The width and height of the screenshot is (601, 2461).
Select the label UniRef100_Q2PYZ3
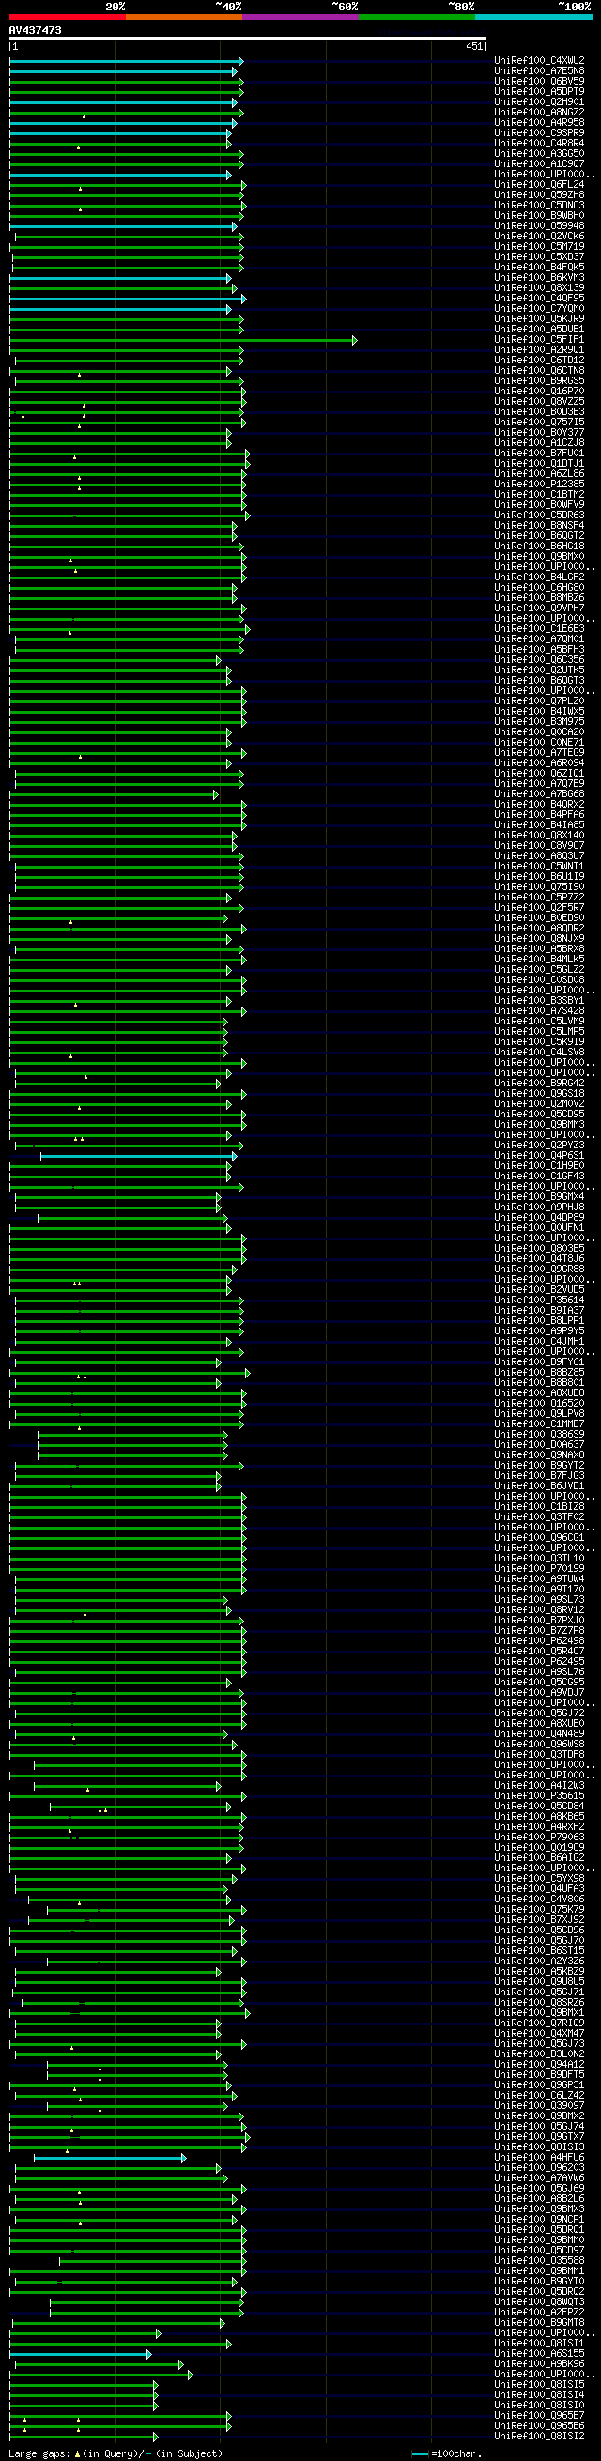pos(540,1145)
